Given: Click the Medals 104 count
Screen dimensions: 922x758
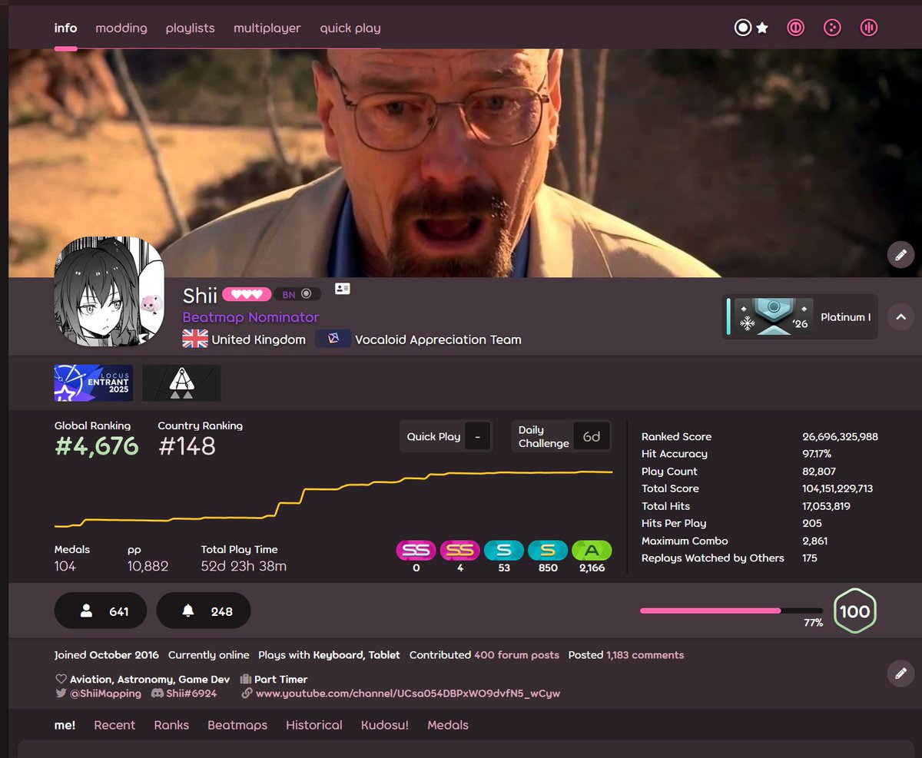Looking at the screenshot, I should pyautogui.click(x=65, y=567).
